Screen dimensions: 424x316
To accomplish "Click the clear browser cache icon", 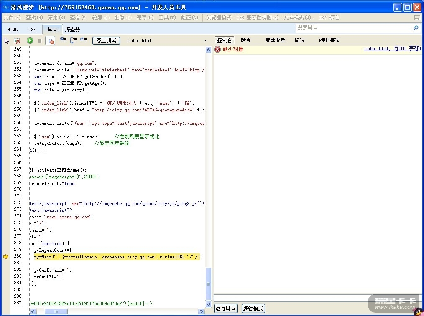I will [17, 40].
